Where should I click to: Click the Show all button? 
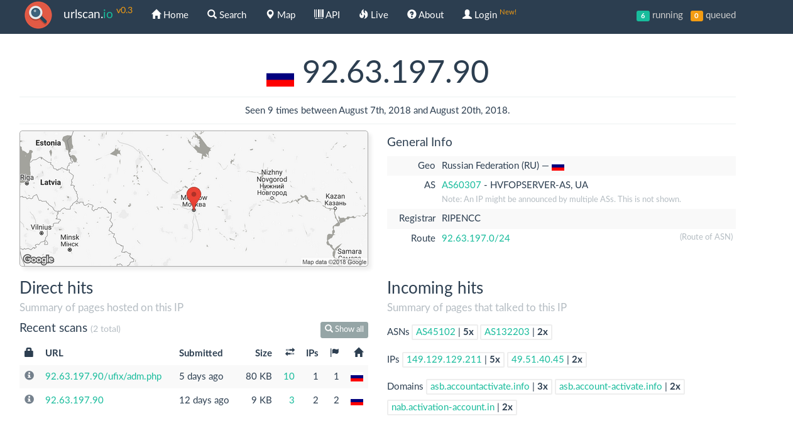(344, 329)
